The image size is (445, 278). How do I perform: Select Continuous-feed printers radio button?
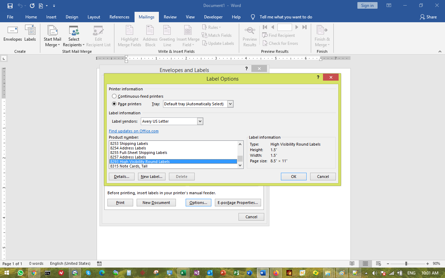[114, 96]
